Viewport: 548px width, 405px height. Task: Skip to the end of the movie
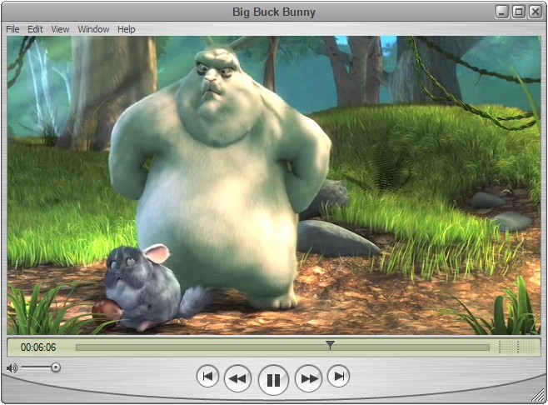(339, 377)
